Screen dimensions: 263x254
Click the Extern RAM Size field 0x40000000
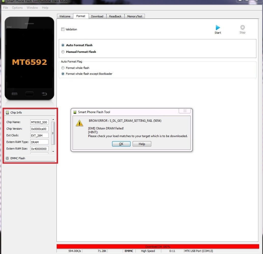click(39, 149)
